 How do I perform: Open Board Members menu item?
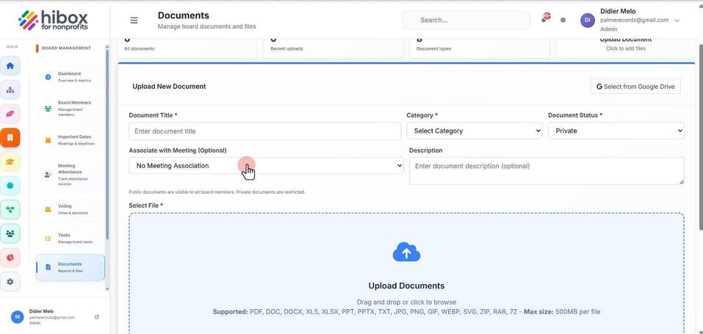click(70, 109)
